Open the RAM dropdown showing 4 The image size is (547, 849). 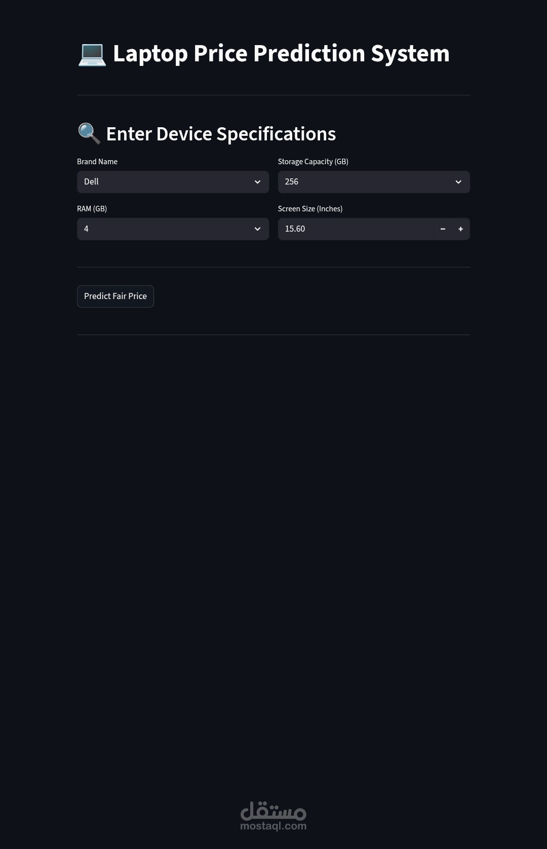[167, 229]
